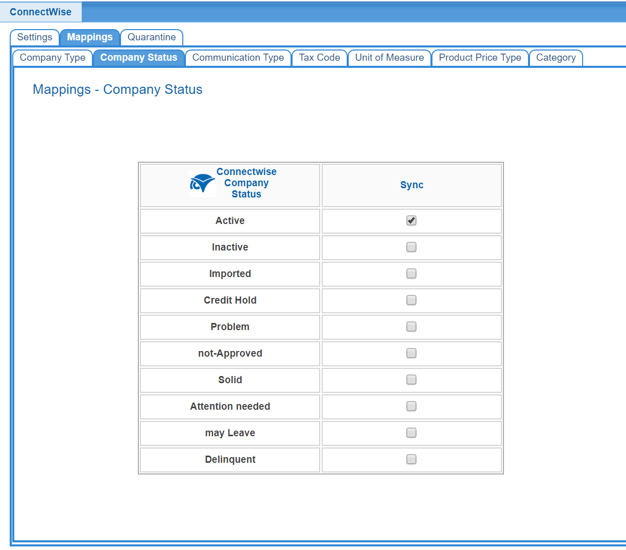
Task: Open the Tax Code tab
Action: (320, 58)
